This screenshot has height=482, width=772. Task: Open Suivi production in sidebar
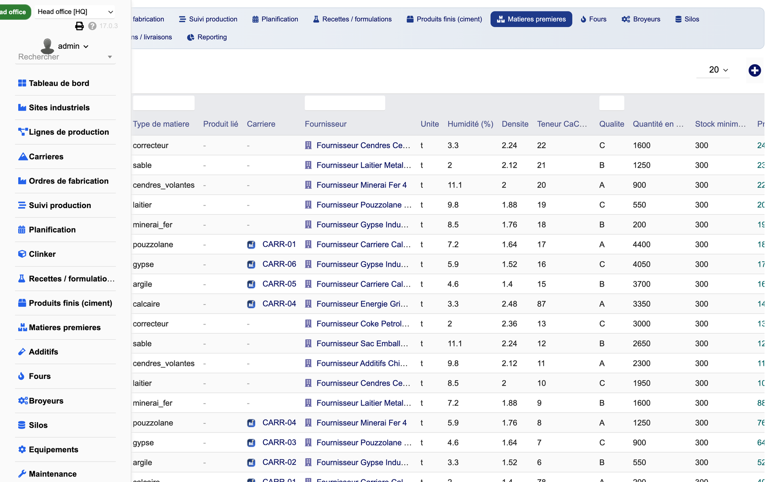(60, 205)
